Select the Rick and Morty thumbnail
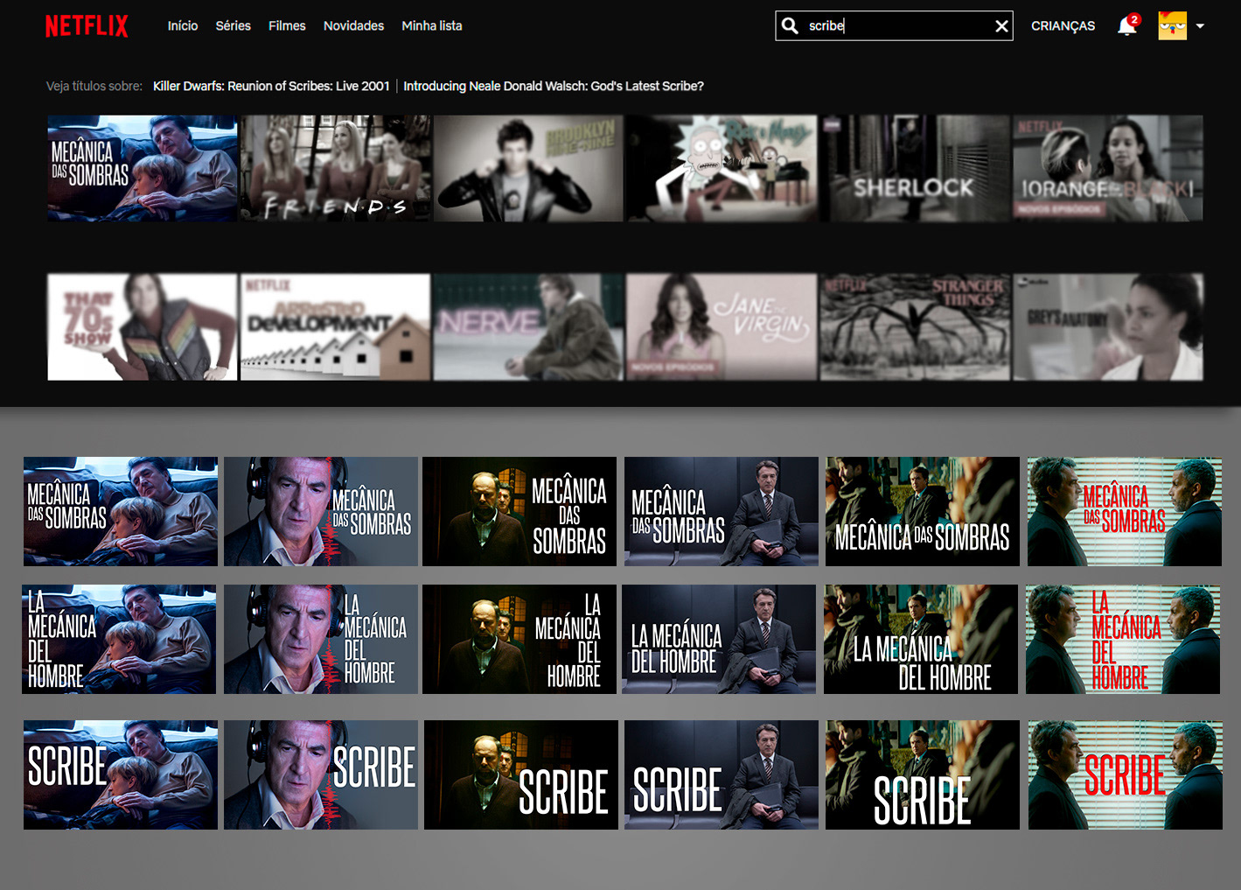 (x=722, y=168)
